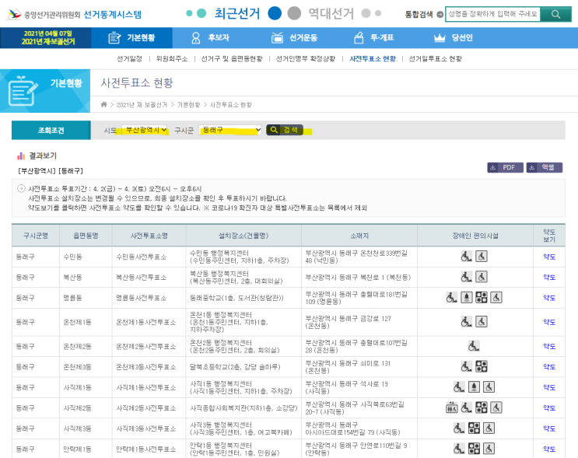
Task: Click the large 기본현황 panel clipboard icon
Action: 23,91
